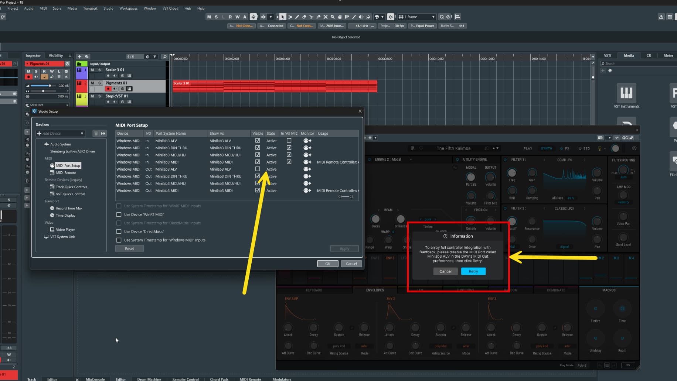Image resolution: width=677 pixels, height=381 pixels.
Task: Switch to the Media tab in right zone
Action: coord(629,56)
